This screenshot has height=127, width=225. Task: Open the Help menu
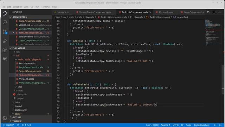[x=54, y=7]
